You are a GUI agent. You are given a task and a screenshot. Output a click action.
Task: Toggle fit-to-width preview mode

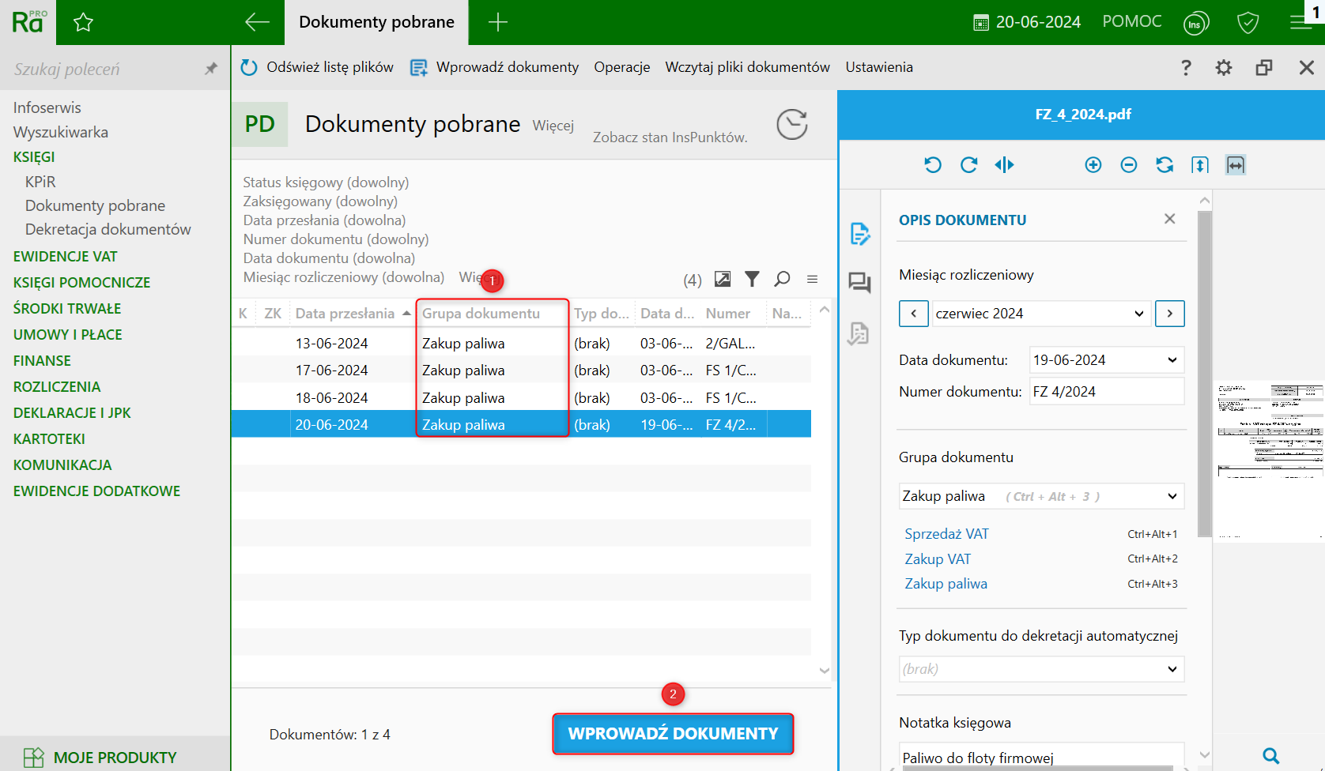pyautogui.click(x=1236, y=165)
